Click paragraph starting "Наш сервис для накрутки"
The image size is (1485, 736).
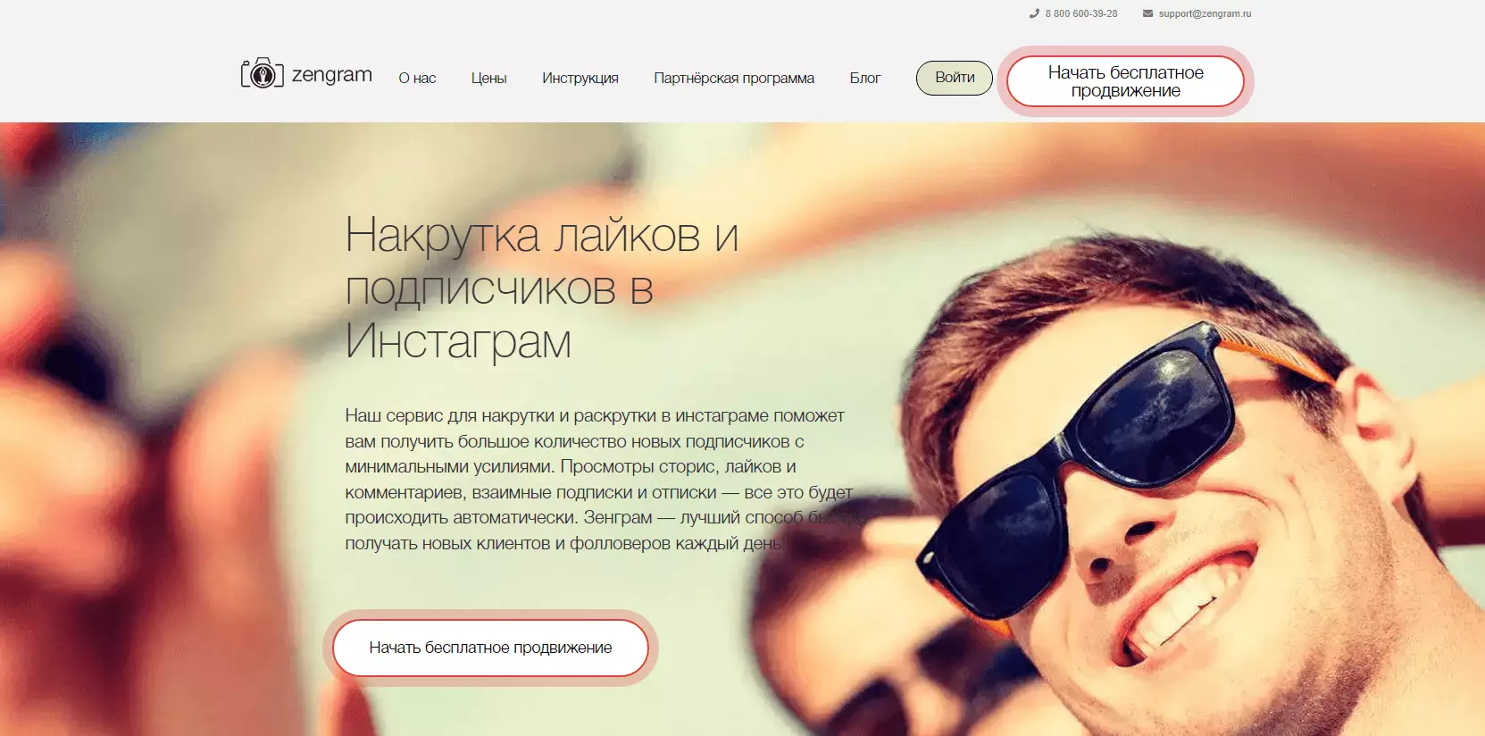(x=603, y=480)
